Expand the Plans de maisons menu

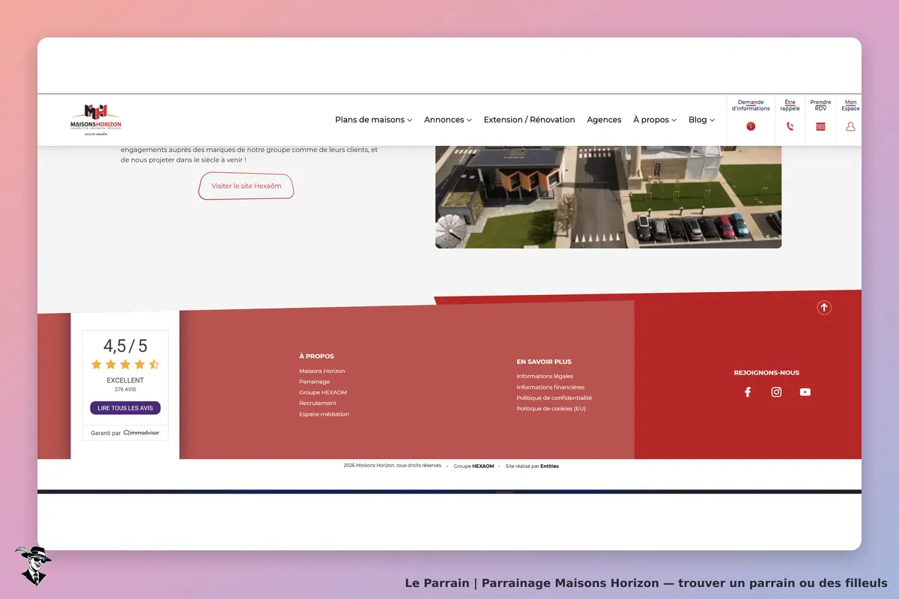click(373, 120)
